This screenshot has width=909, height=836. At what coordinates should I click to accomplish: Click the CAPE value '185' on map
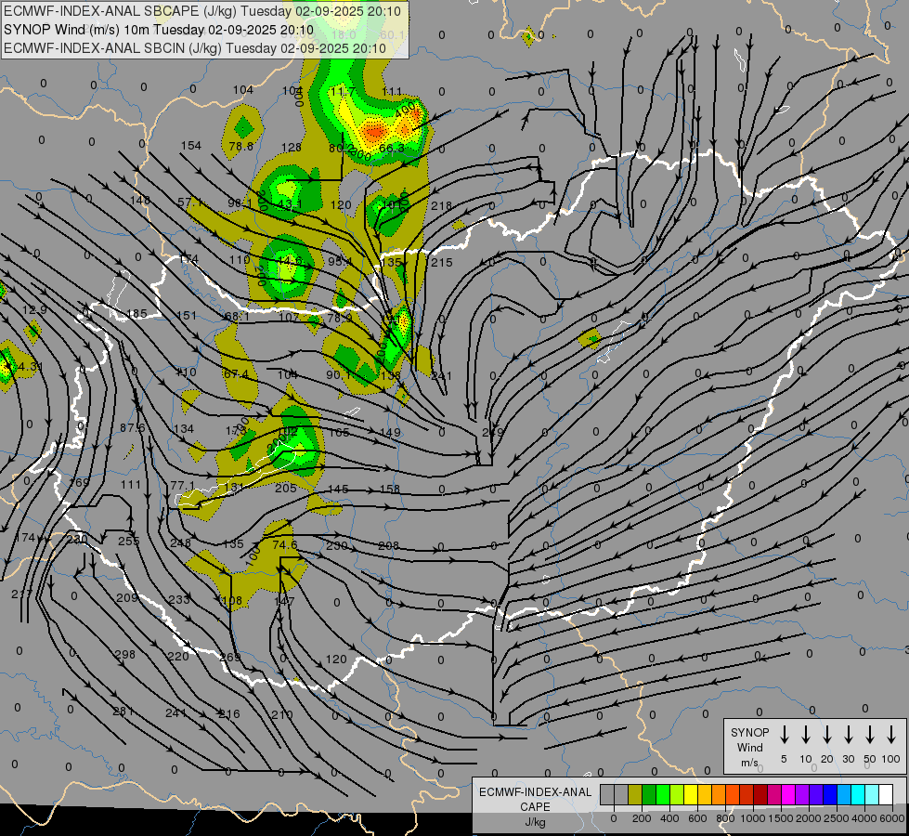coord(136,314)
